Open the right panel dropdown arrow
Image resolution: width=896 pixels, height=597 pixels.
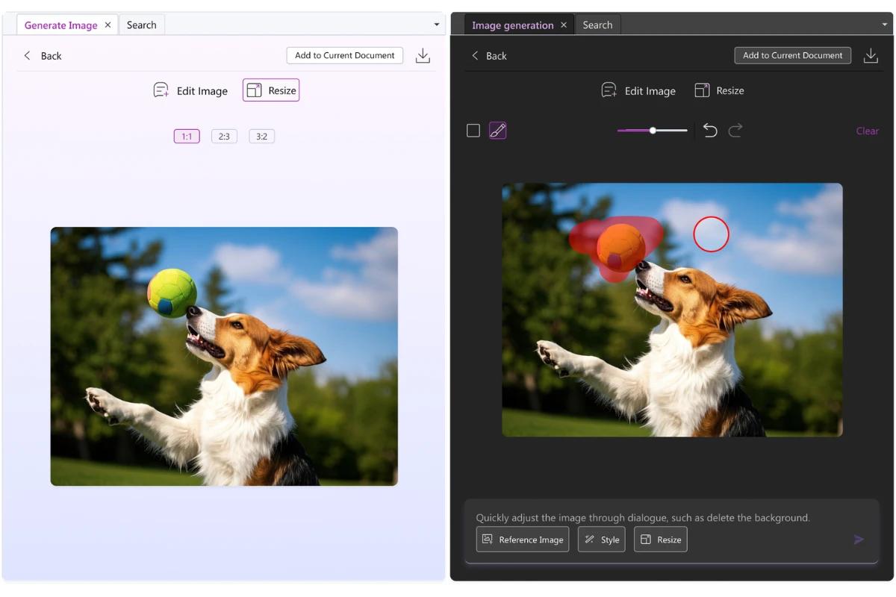(883, 25)
